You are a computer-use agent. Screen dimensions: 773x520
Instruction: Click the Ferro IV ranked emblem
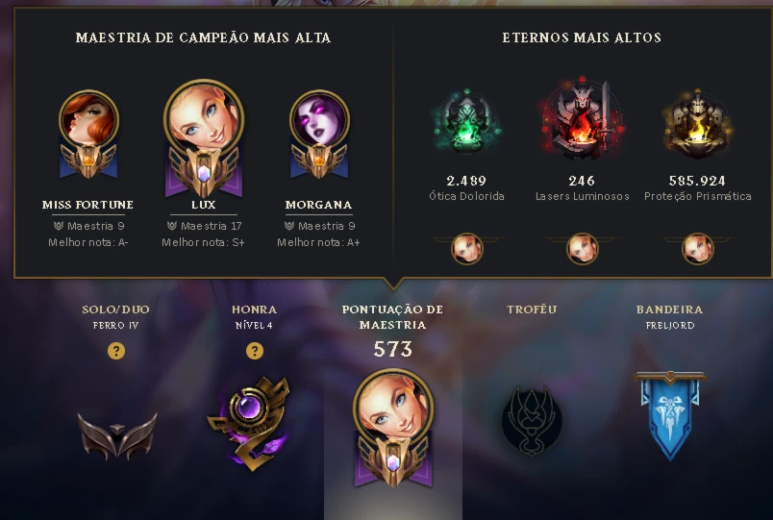click(x=117, y=435)
